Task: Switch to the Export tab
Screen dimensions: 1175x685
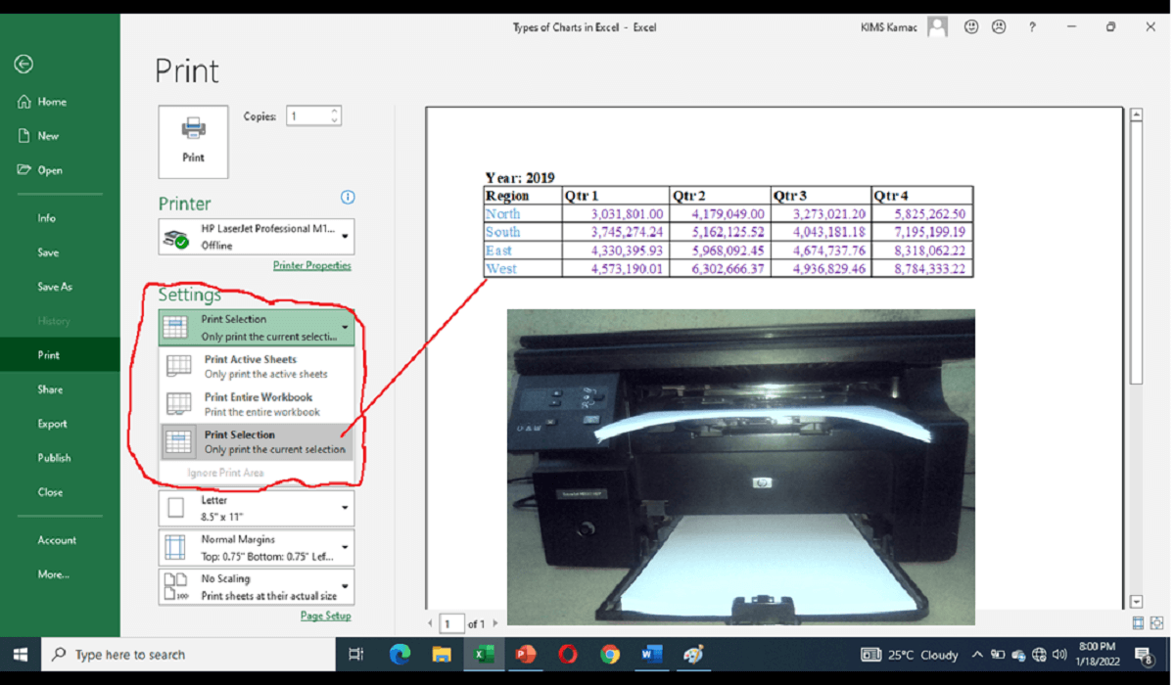Action: (x=54, y=423)
